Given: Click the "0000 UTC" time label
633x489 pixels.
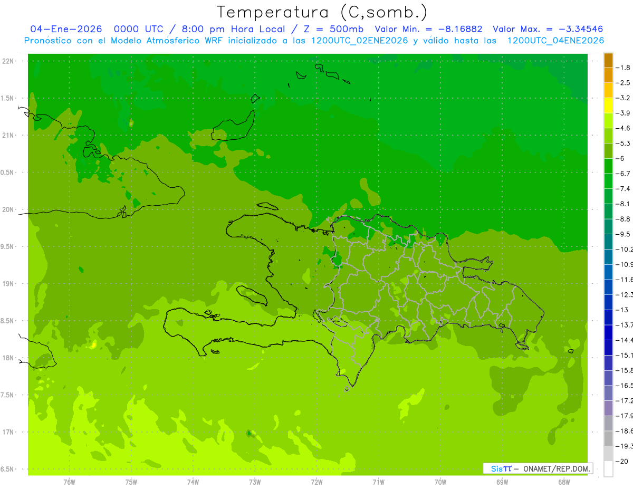Looking at the screenshot, I should click(x=139, y=29).
